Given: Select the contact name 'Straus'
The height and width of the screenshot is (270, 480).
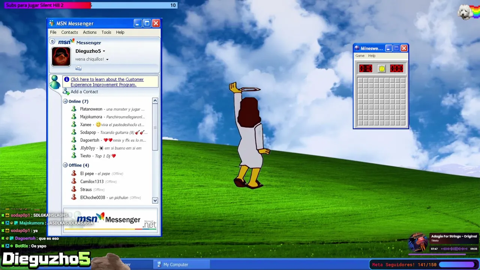Looking at the screenshot, I should coord(86,189).
